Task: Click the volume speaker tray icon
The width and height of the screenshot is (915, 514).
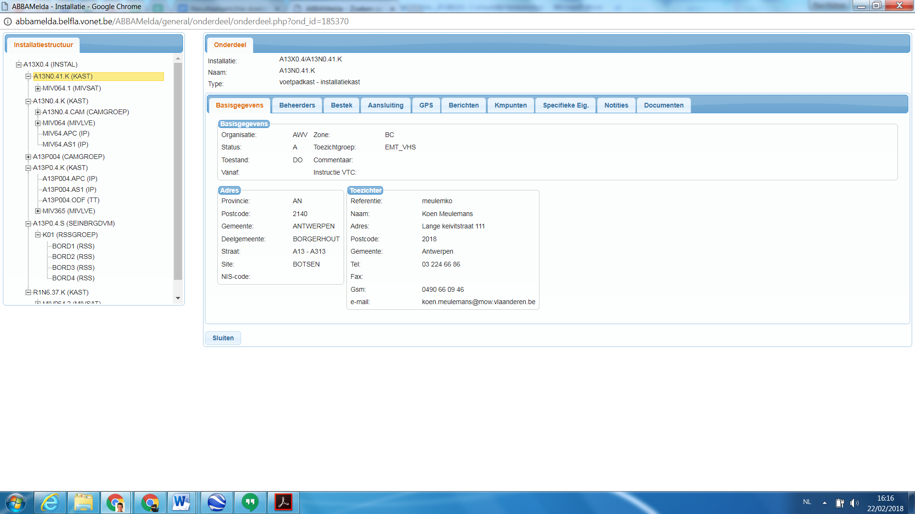Action: click(x=854, y=503)
